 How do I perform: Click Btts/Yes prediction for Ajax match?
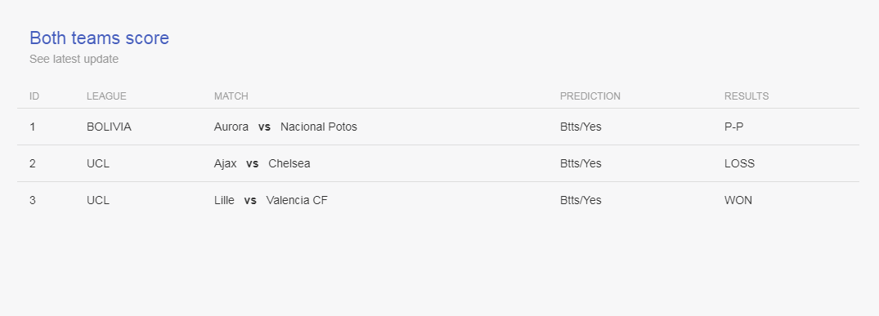pyautogui.click(x=581, y=163)
